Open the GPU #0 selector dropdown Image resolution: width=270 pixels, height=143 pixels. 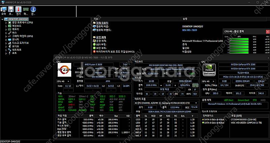pos(209,81)
